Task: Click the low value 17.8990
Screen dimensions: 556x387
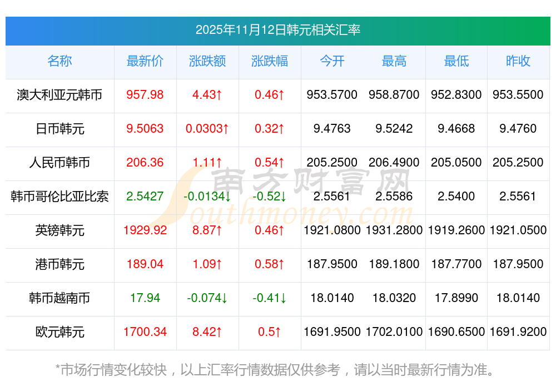Action: coord(456,298)
